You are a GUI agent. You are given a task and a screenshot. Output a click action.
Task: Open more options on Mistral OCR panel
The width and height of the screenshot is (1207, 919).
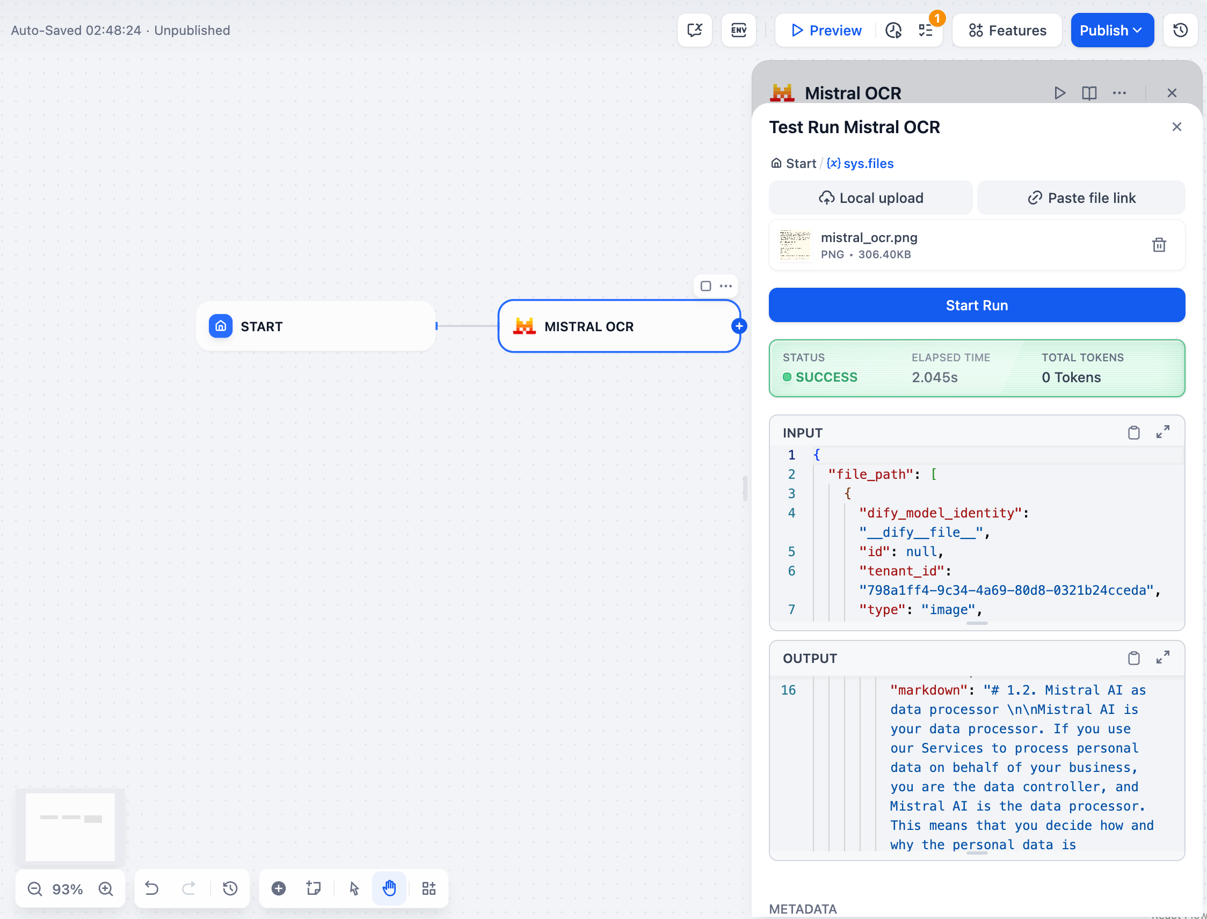(x=1119, y=93)
